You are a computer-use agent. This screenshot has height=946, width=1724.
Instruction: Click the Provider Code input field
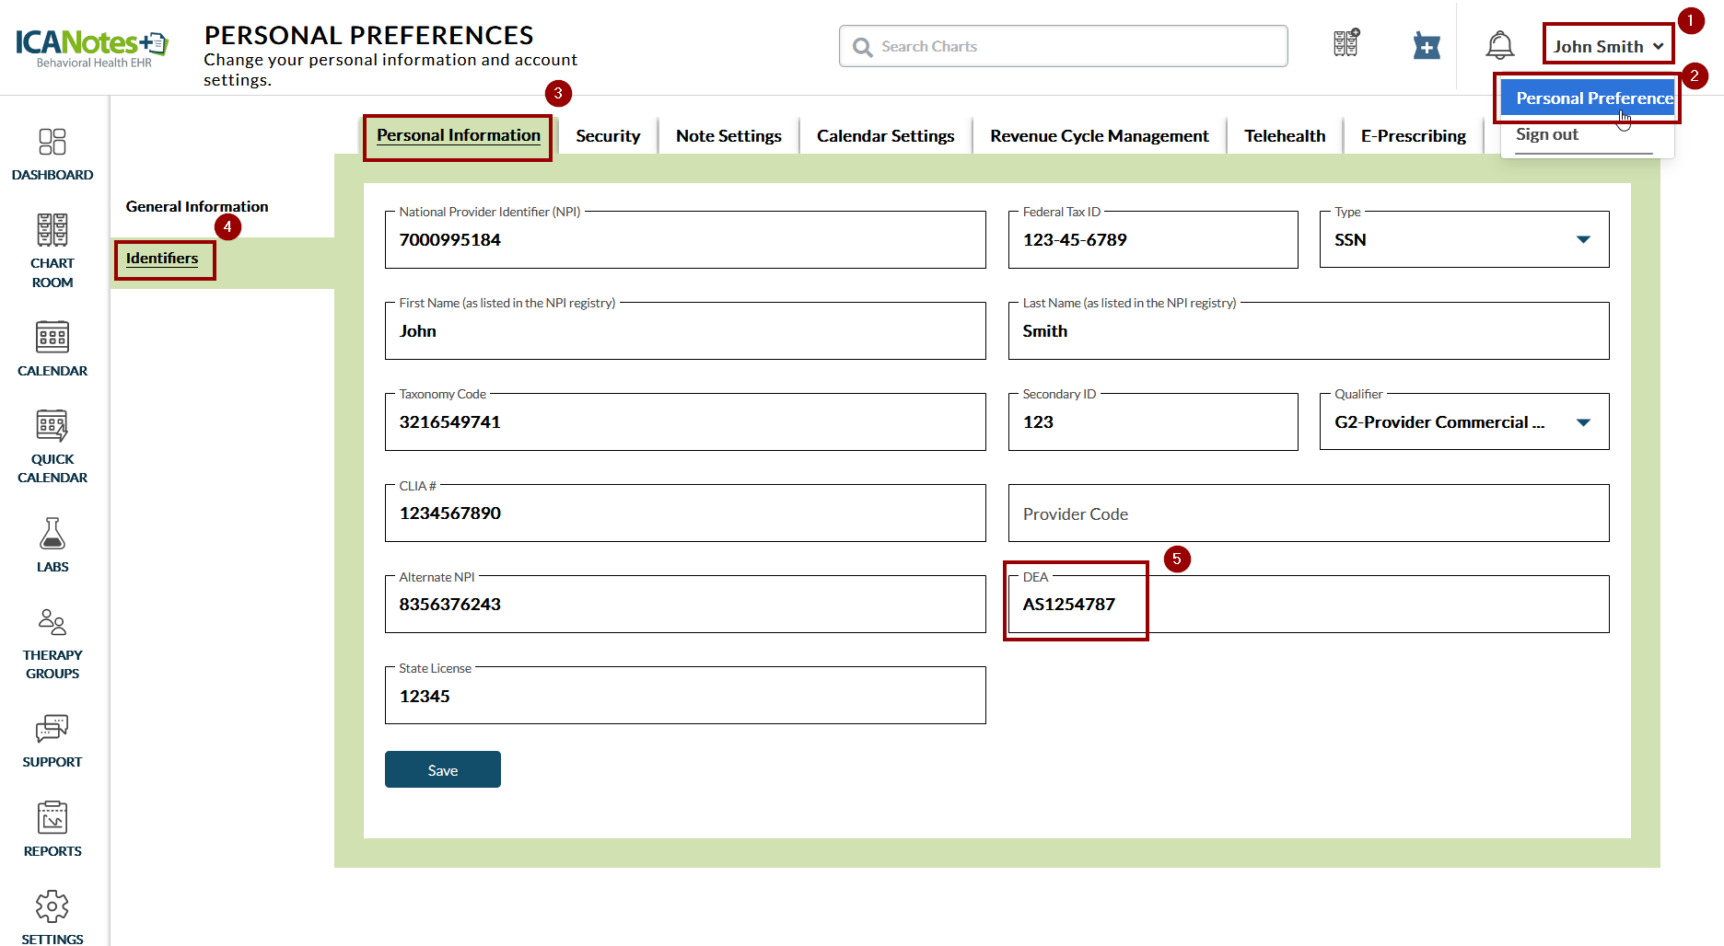click(x=1308, y=514)
